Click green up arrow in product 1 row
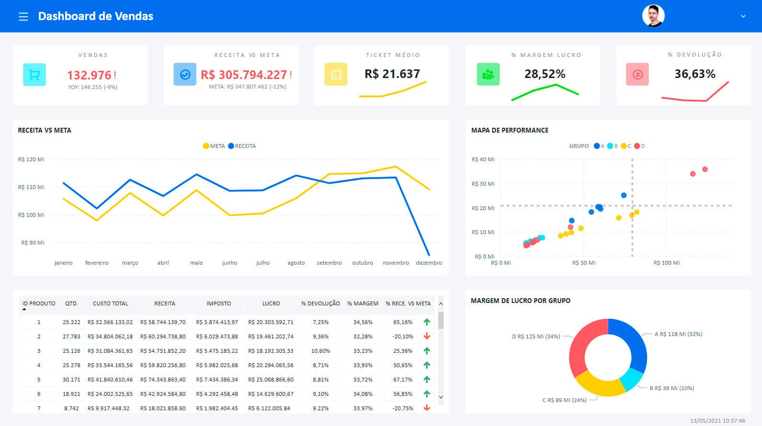The width and height of the screenshot is (762, 426). [427, 322]
